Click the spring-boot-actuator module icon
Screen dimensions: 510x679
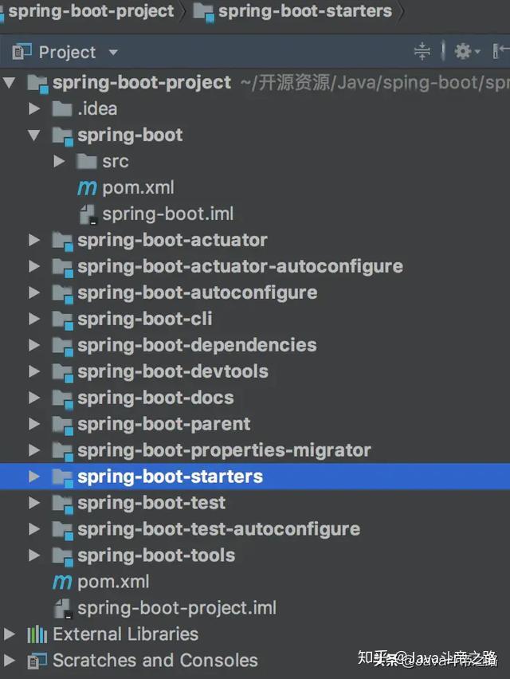pyautogui.click(x=62, y=241)
